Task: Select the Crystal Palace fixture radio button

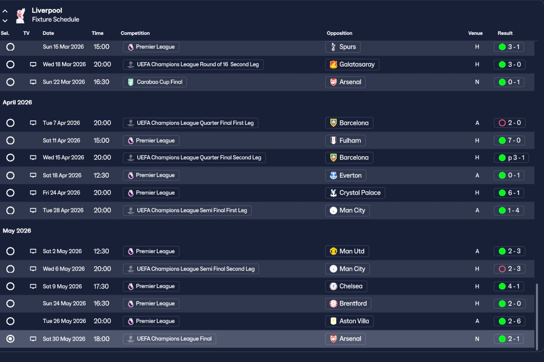Action: [10, 193]
